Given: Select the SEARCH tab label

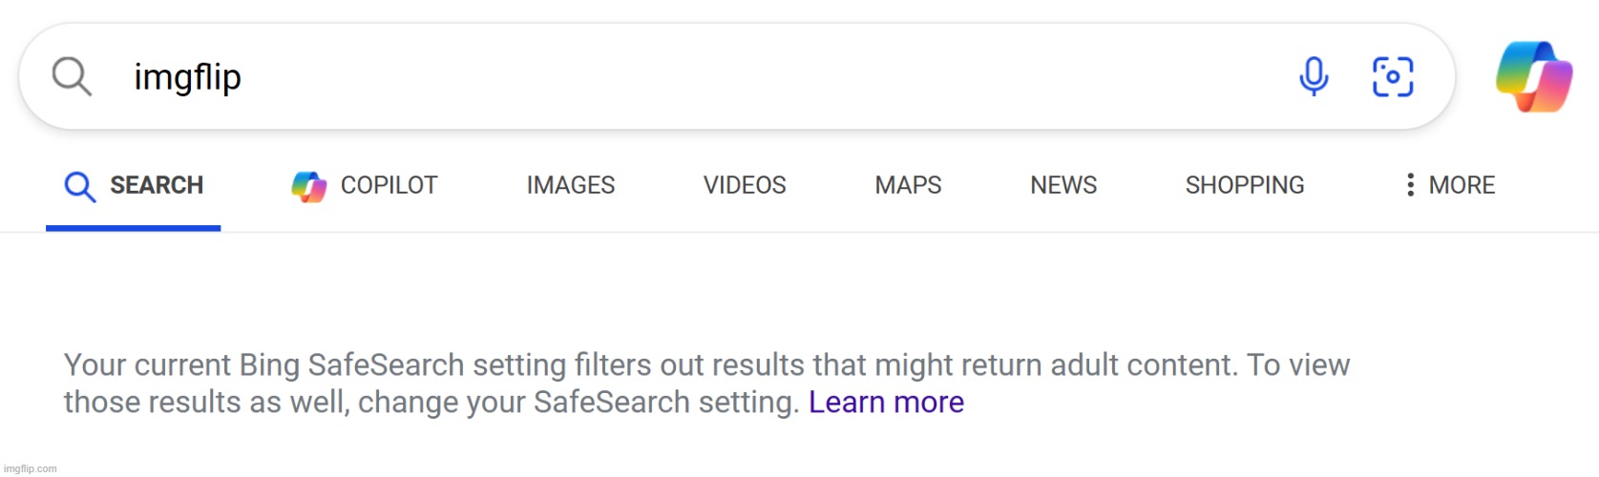Looking at the screenshot, I should pos(157,185).
